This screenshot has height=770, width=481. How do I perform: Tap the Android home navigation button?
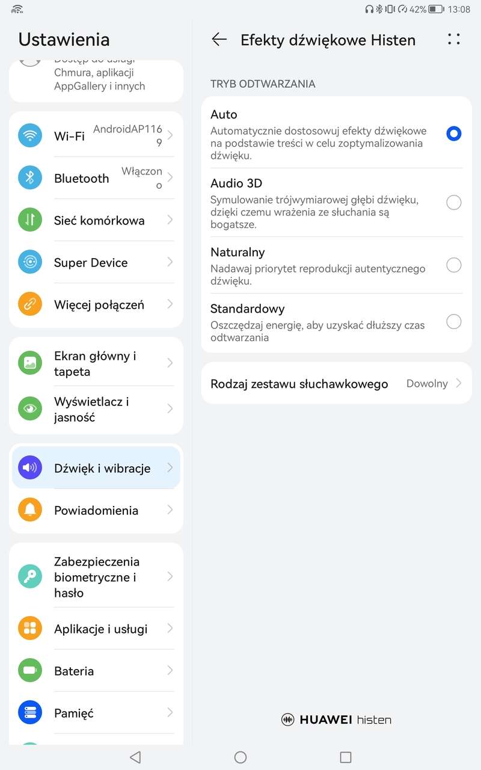[x=240, y=757]
